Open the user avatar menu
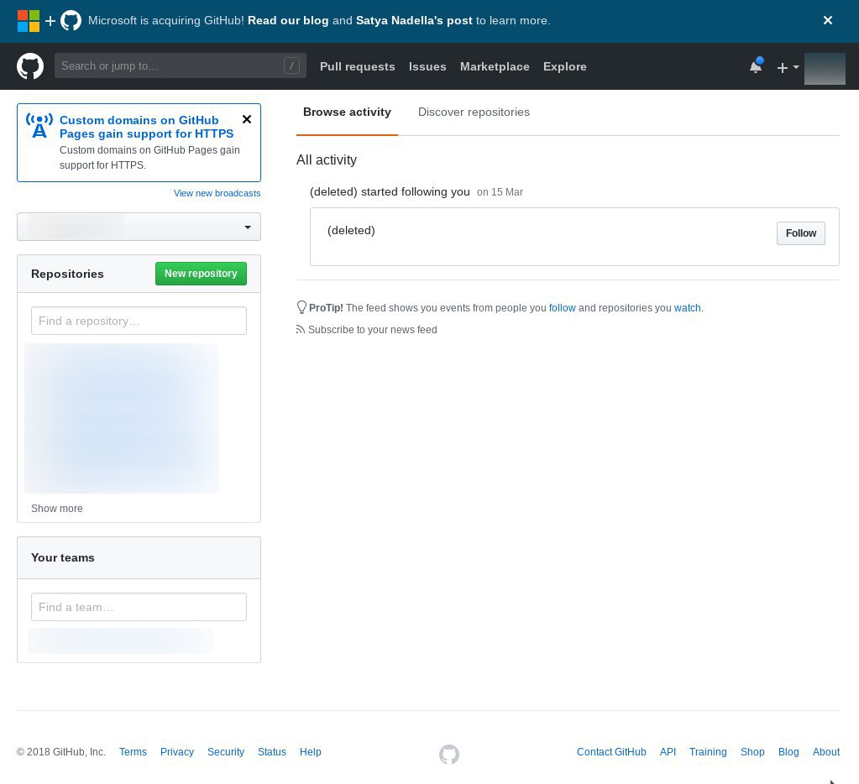859x784 pixels. [x=825, y=69]
